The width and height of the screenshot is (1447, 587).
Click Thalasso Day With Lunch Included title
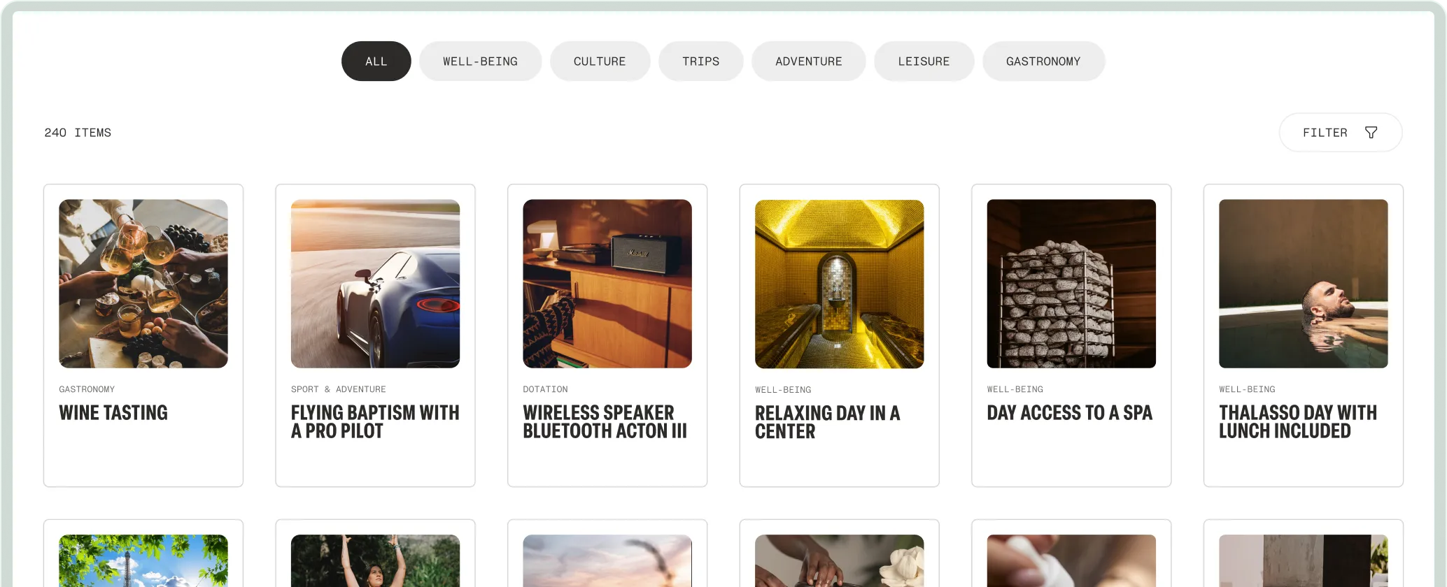[1298, 422]
